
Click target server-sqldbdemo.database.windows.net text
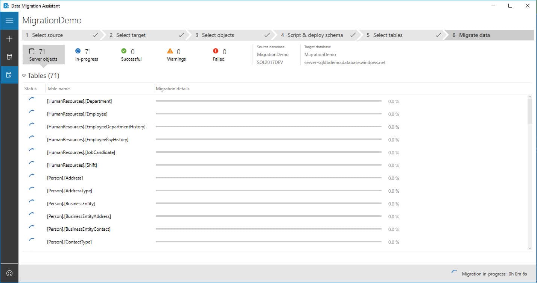pos(345,62)
